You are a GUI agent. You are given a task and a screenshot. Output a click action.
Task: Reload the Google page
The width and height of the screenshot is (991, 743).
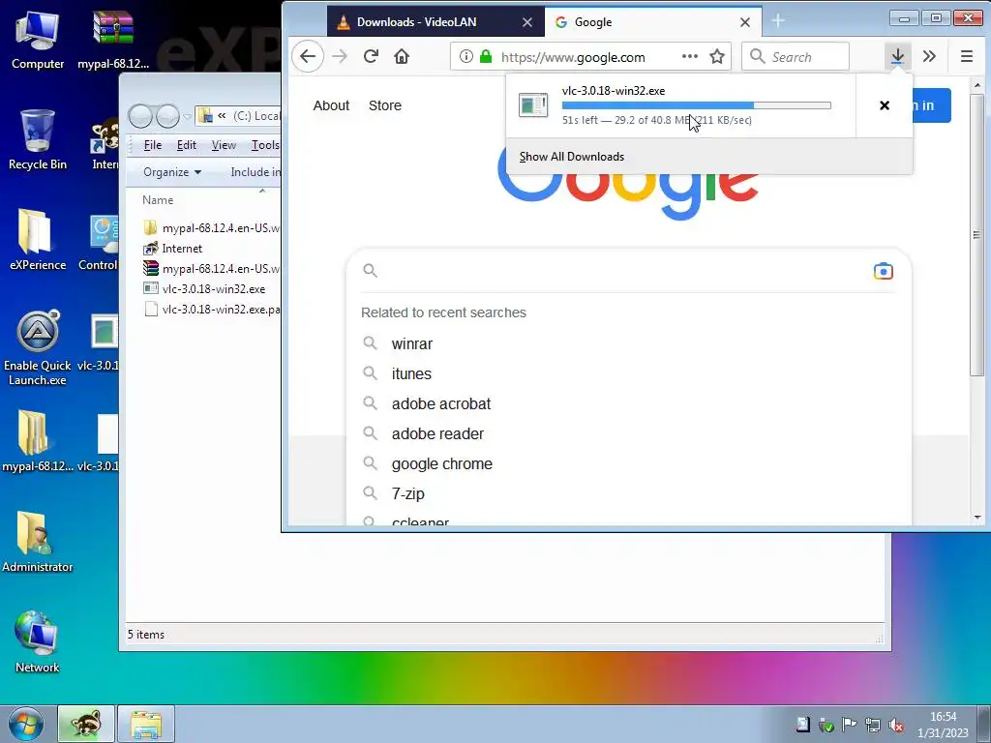(371, 57)
